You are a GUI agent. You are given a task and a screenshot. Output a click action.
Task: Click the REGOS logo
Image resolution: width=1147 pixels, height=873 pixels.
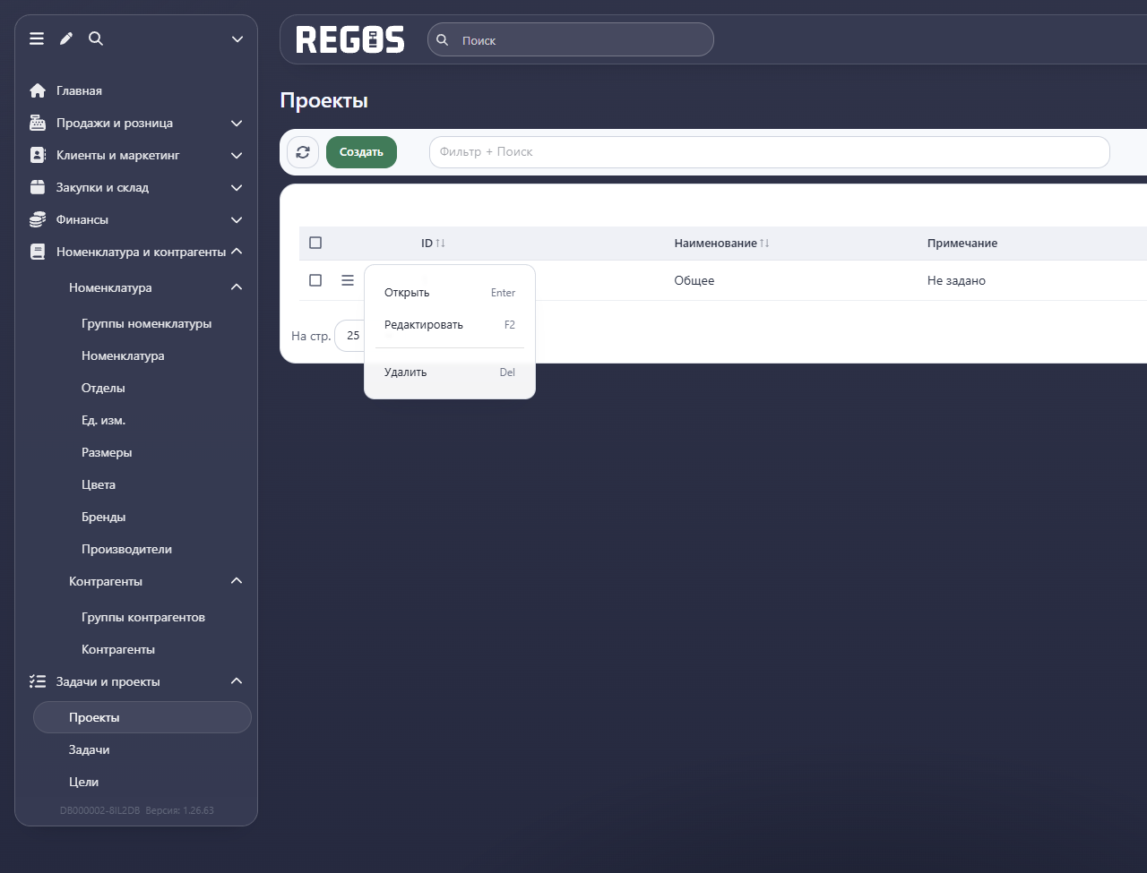tap(350, 39)
